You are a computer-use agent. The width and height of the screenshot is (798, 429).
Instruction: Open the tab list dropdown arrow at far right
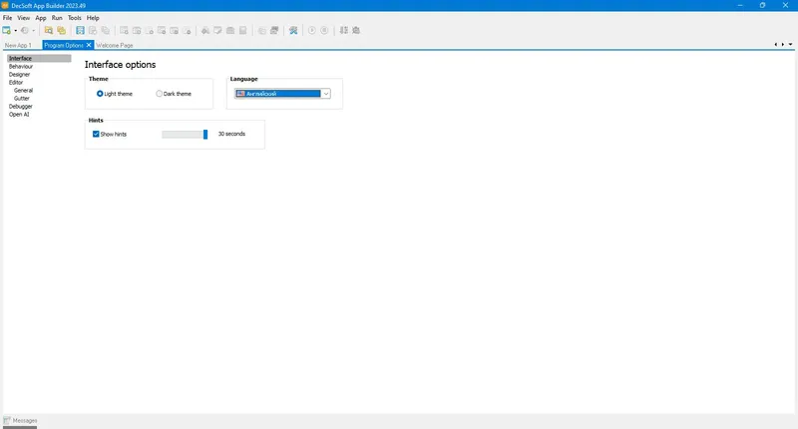click(x=790, y=45)
